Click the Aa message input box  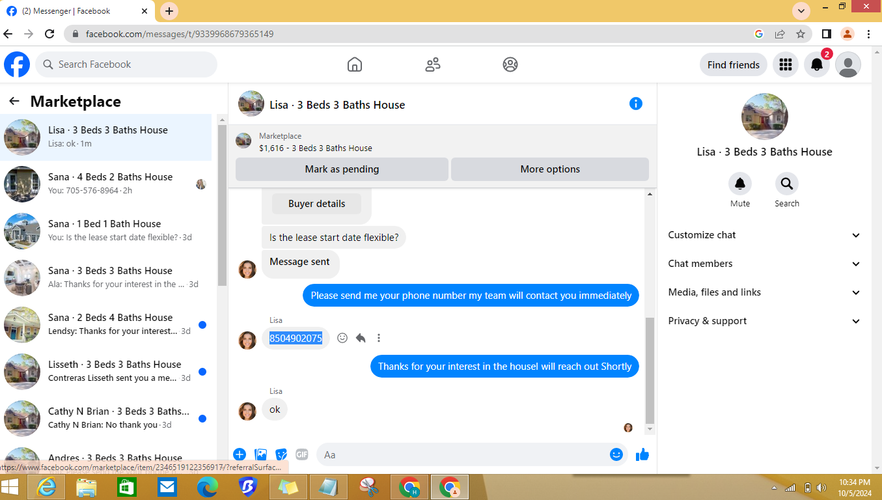472,454
